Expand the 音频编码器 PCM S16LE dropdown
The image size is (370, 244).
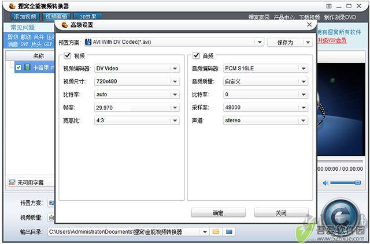pyautogui.click(x=304, y=69)
